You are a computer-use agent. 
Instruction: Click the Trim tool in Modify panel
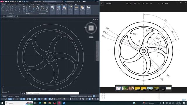click(x=30, y=7)
